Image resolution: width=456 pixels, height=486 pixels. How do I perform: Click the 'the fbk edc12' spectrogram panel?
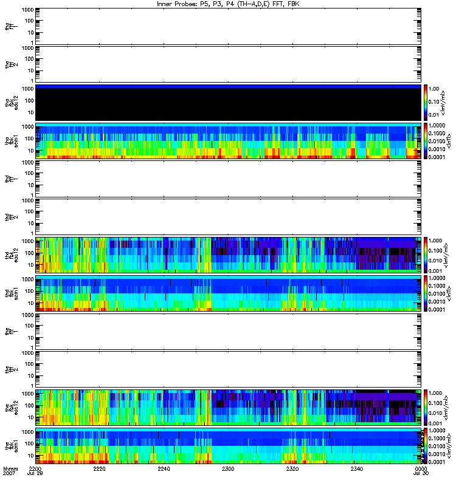point(228,408)
